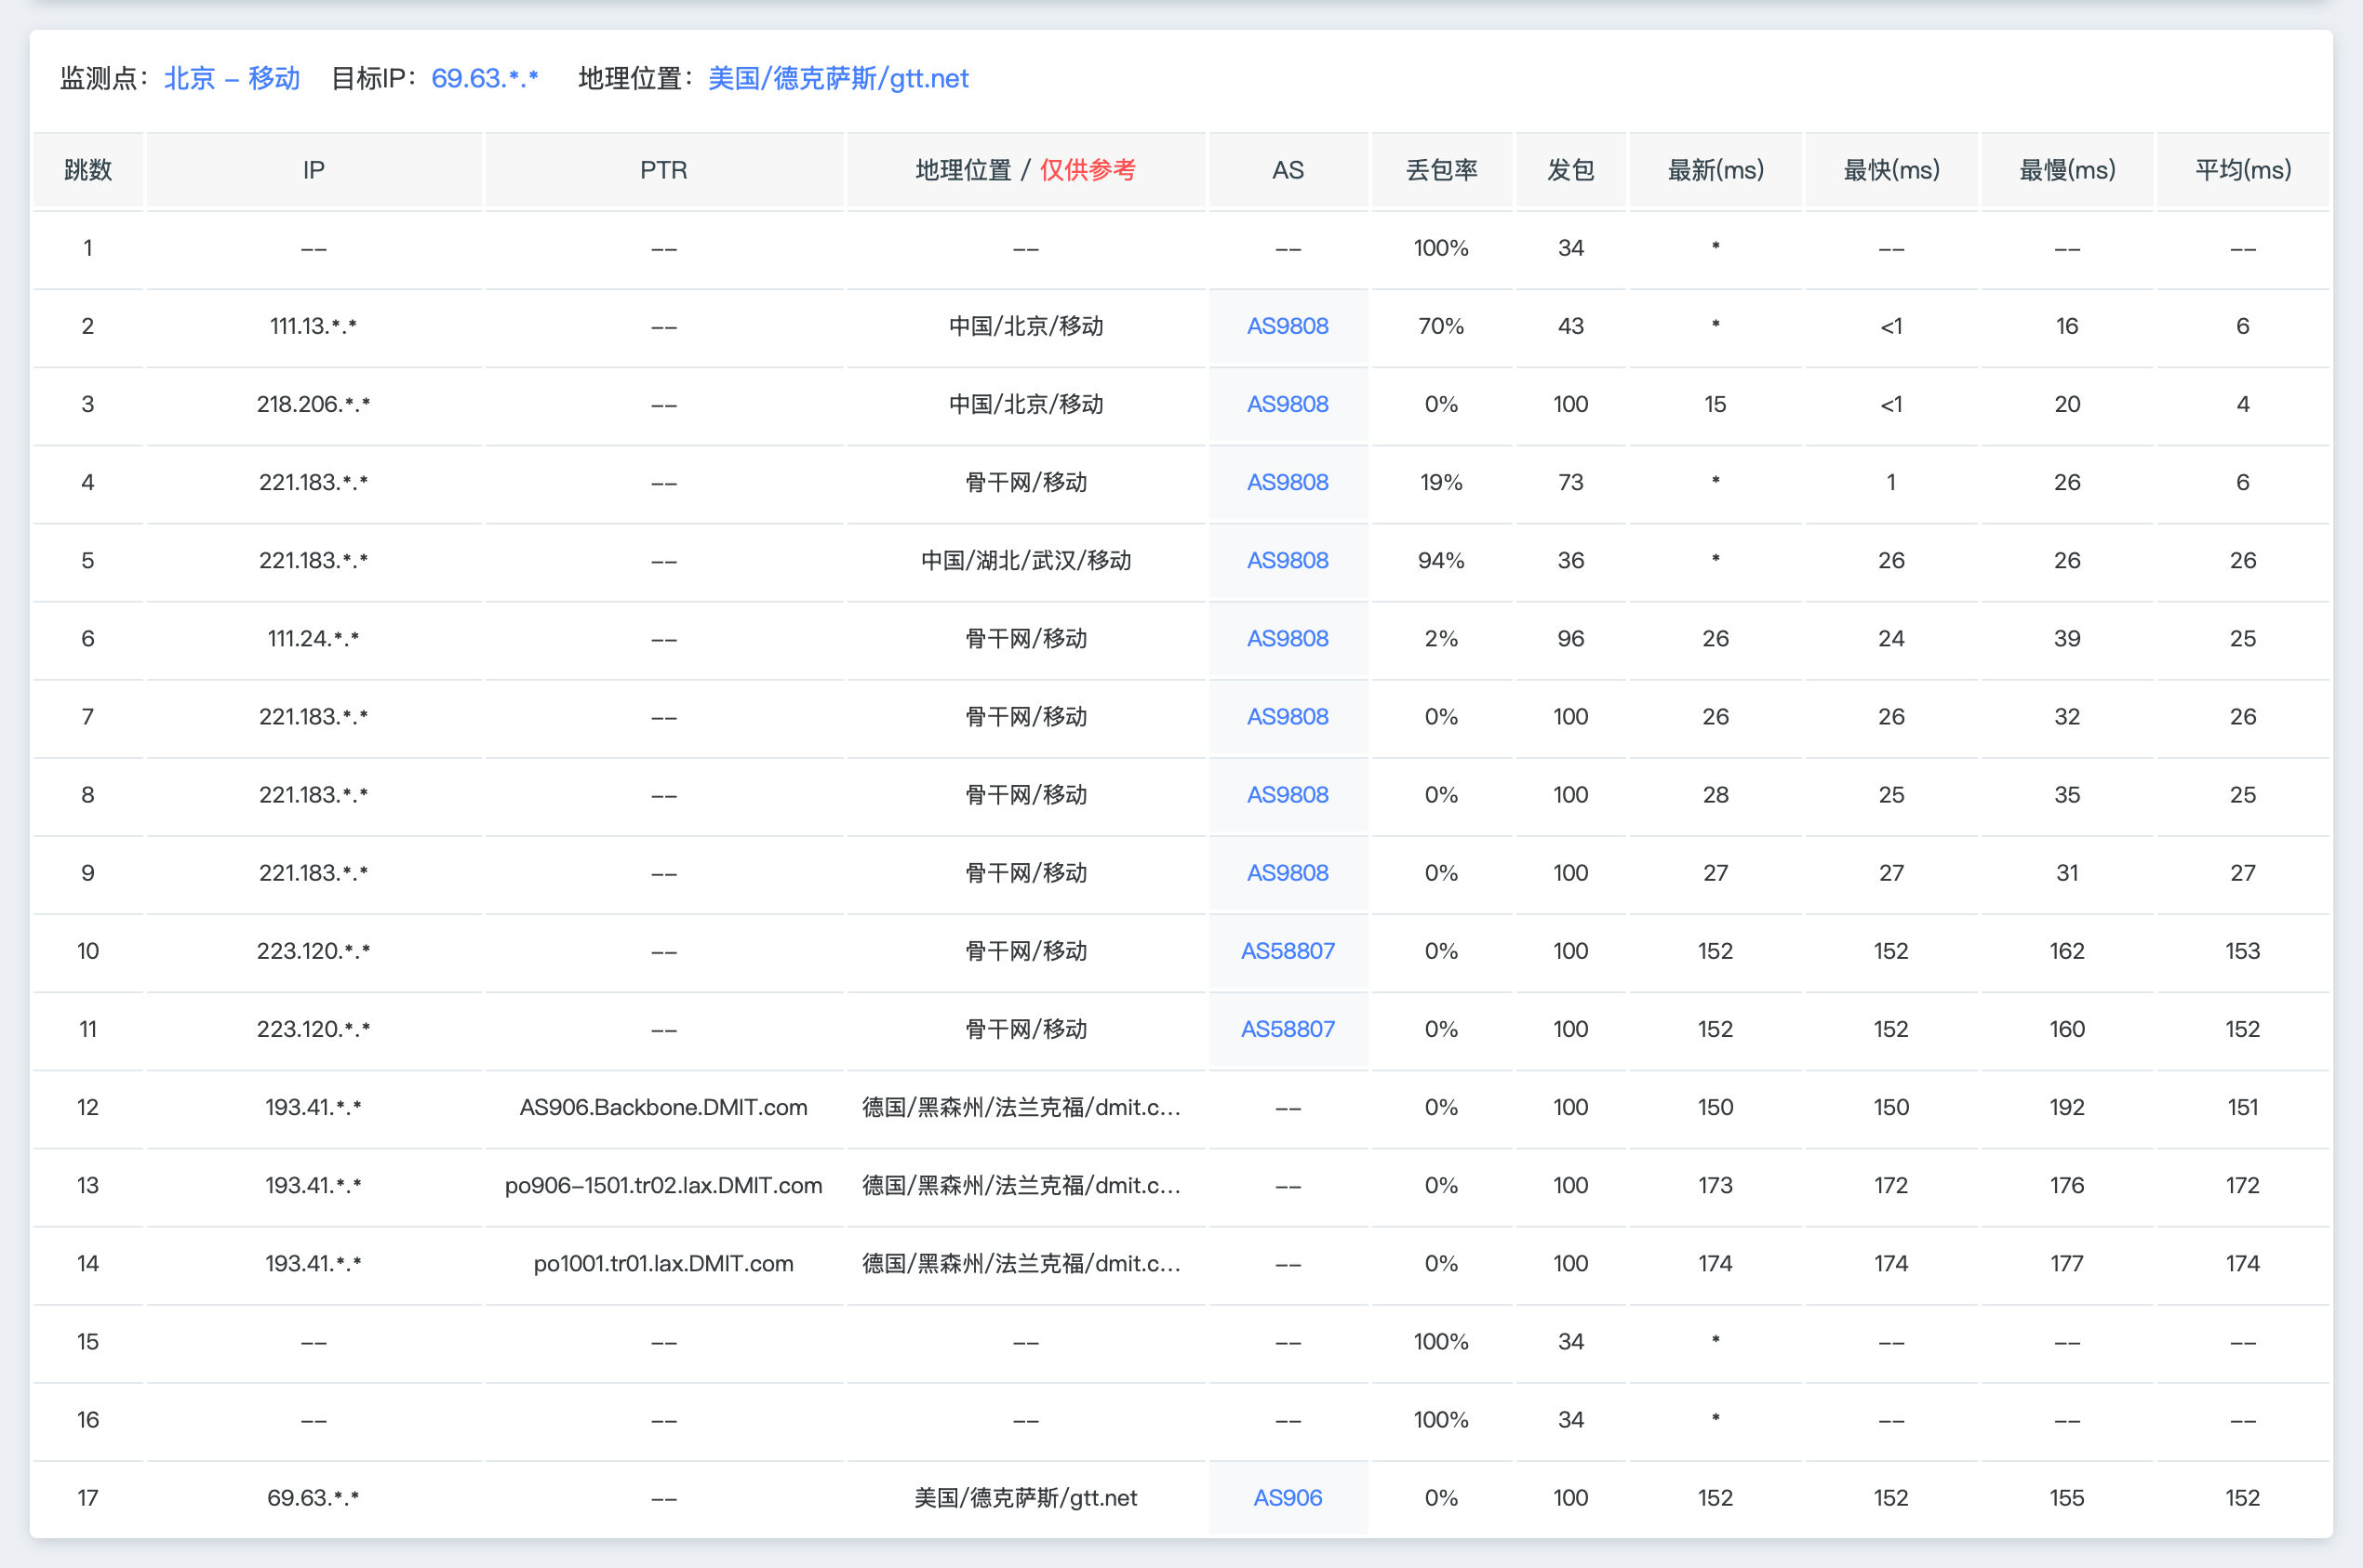
Task: Open AS58807 link on hop 10
Action: pyautogui.click(x=1287, y=950)
